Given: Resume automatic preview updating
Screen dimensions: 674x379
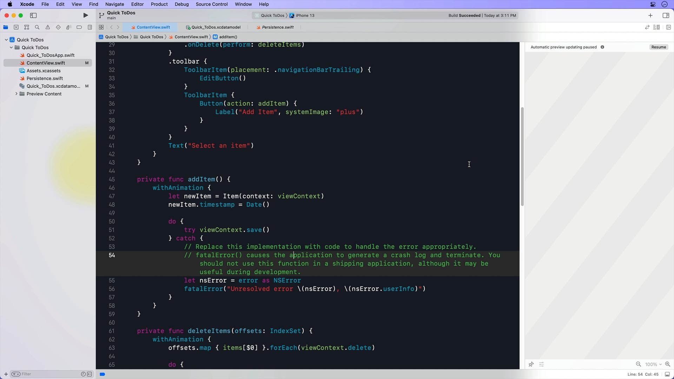Looking at the screenshot, I should click(659, 47).
